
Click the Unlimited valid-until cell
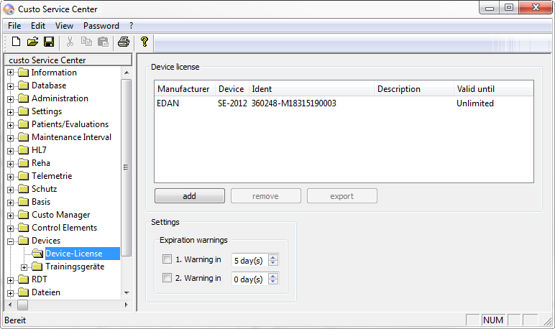(475, 103)
